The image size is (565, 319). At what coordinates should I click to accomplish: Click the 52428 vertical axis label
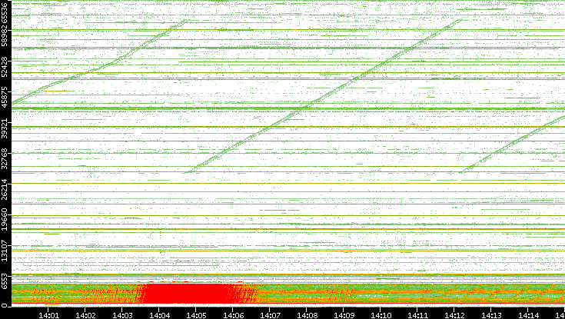click(x=5, y=68)
